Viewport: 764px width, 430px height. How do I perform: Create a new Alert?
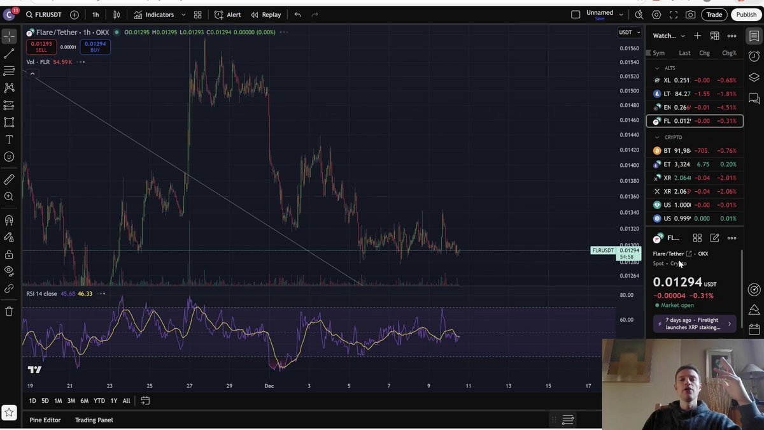pos(227,15)
